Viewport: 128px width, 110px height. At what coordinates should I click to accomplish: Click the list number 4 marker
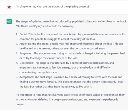coord(17,63)
